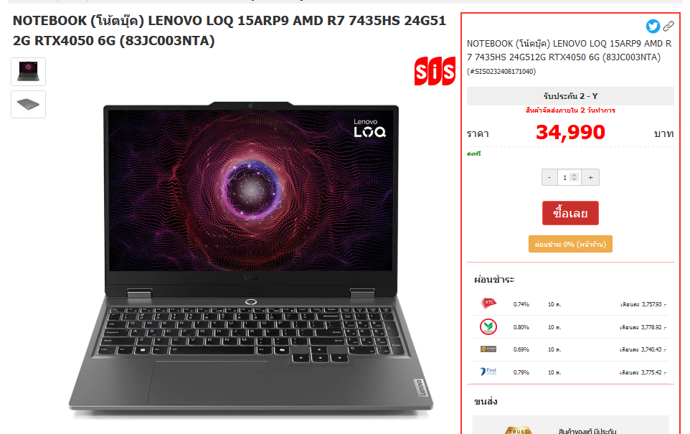Share product via Twitter bird icon
Screen dimensions: 690x434
[653, 27]
